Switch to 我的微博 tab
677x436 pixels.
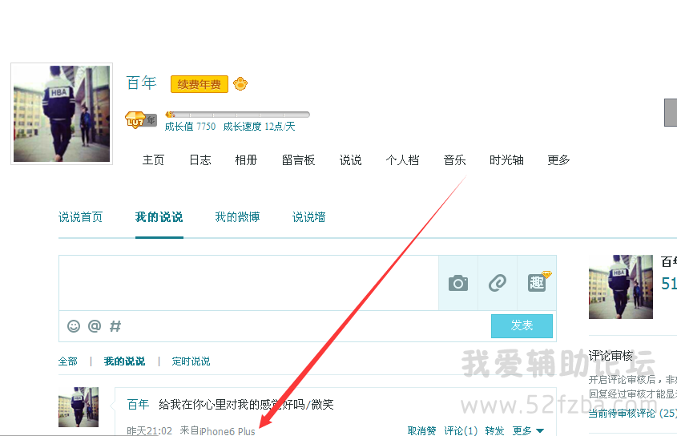coord(237,217)
